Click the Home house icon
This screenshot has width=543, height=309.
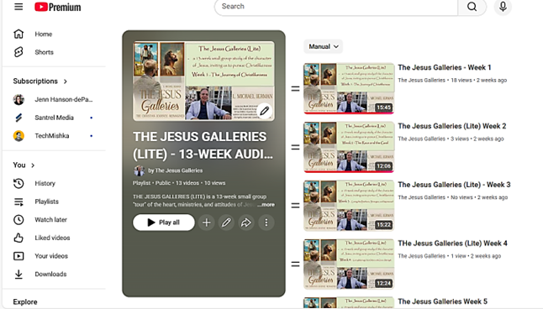(18, 34)
